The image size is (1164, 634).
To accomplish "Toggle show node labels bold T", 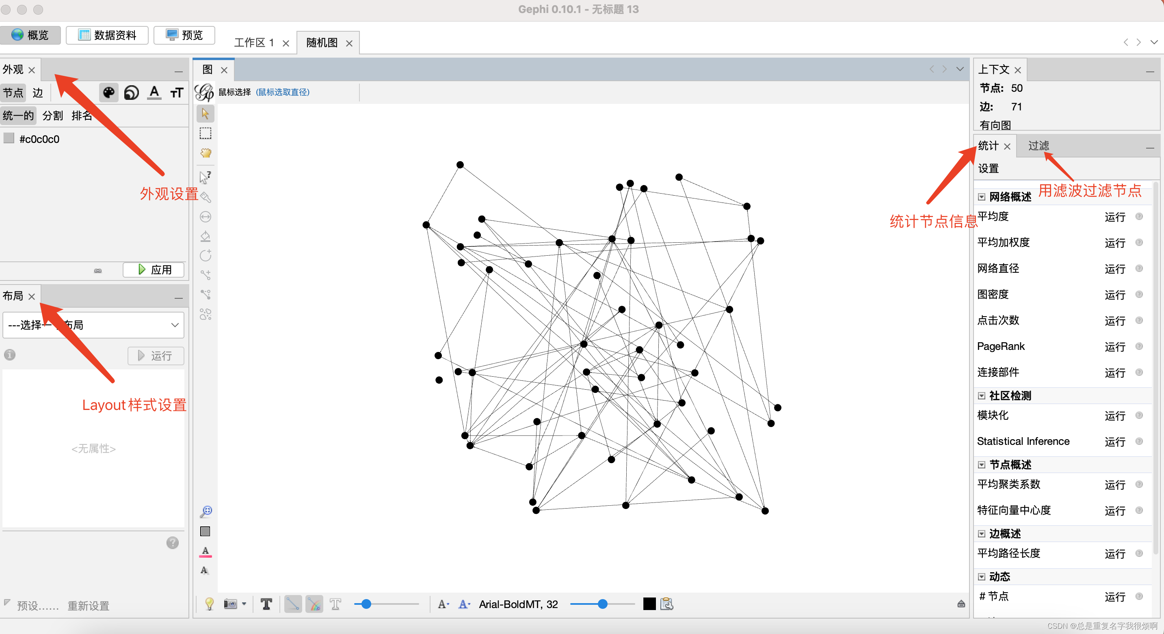I will click(266, 604).
